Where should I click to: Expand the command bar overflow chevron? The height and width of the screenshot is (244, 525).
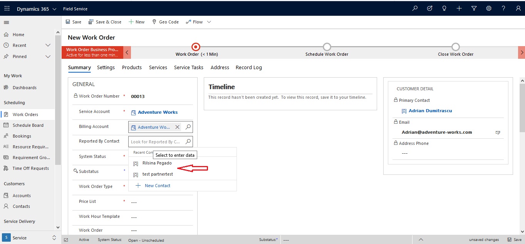209,22
